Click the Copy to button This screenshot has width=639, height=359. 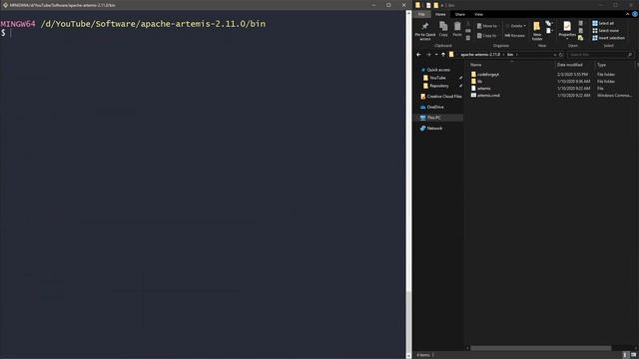point(486,36)
